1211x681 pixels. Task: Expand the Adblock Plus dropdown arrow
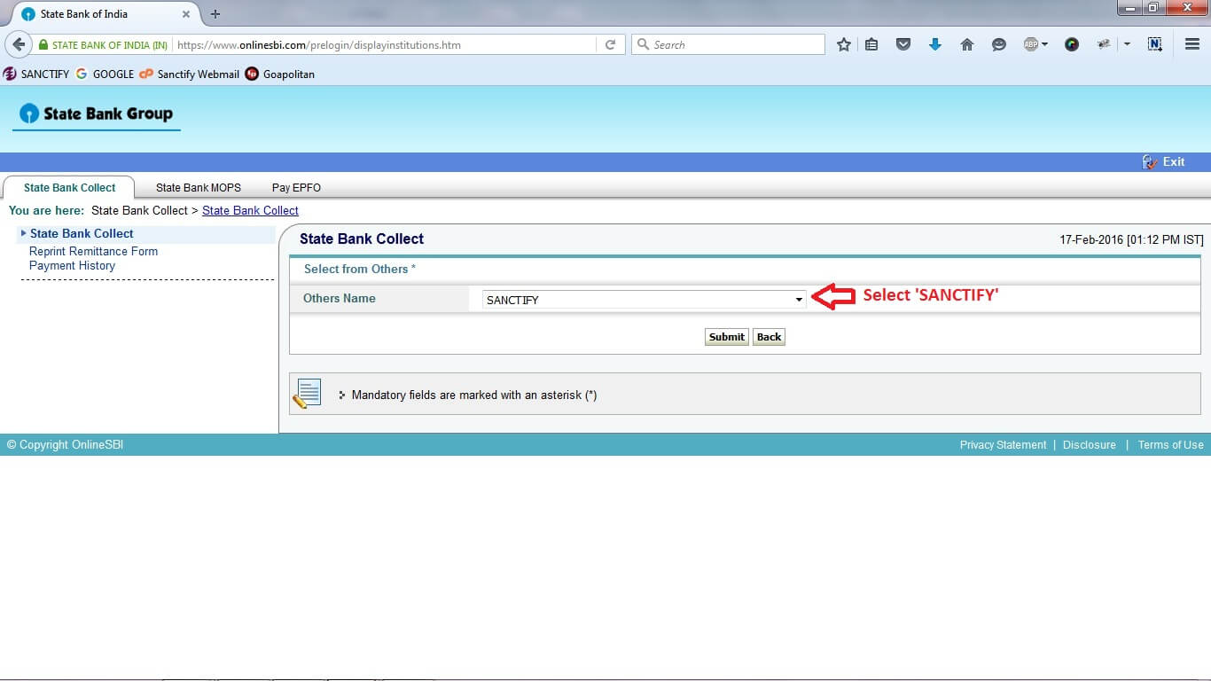pos(1044,44)
